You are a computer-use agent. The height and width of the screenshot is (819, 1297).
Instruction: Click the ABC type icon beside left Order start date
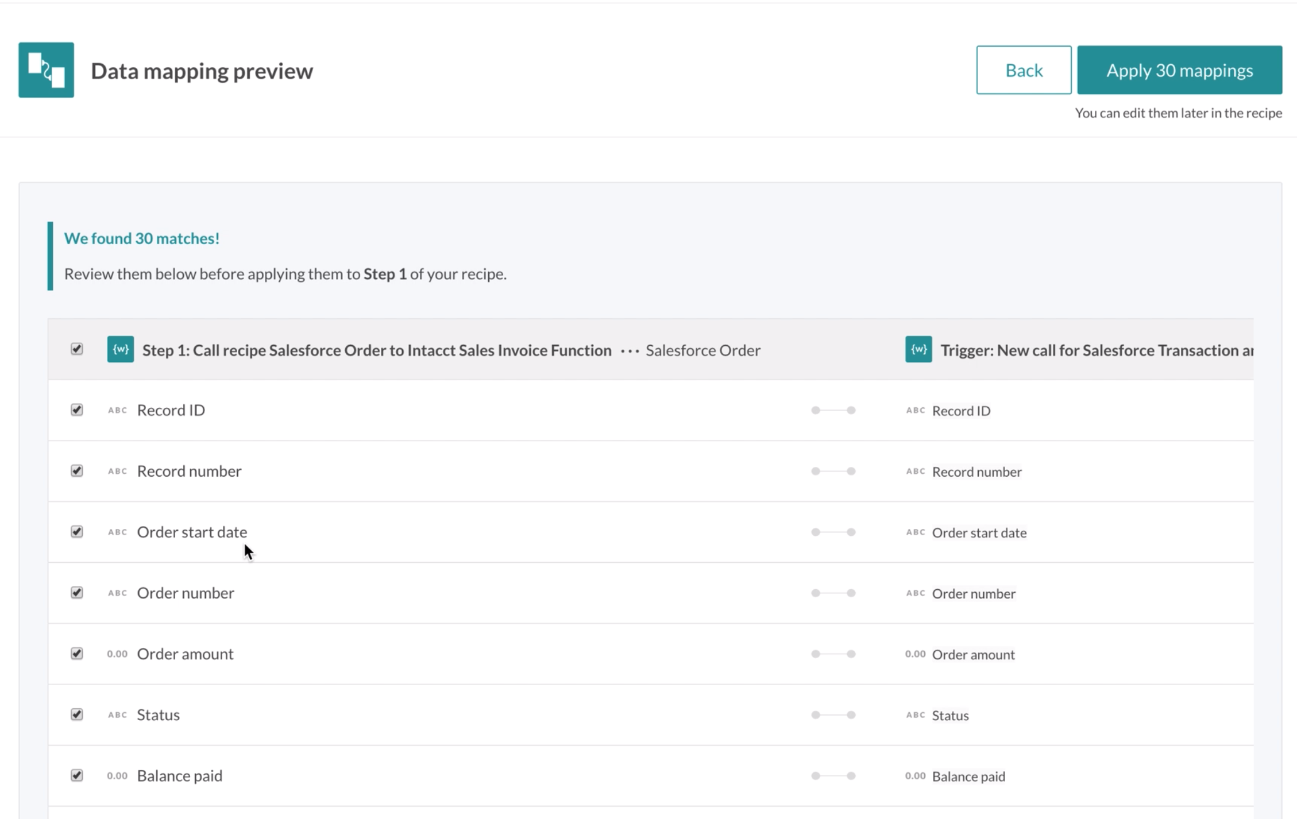tap(117, 532)
